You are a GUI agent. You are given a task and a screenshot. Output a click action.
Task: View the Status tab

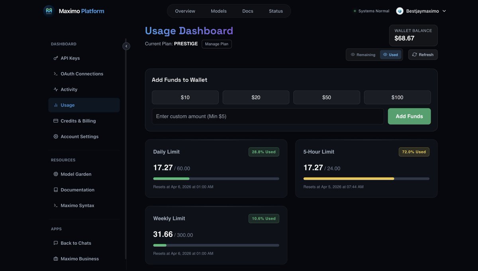tap(276, 11)
